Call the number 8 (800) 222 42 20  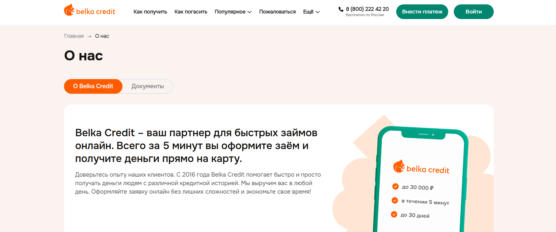click(367, 9)
